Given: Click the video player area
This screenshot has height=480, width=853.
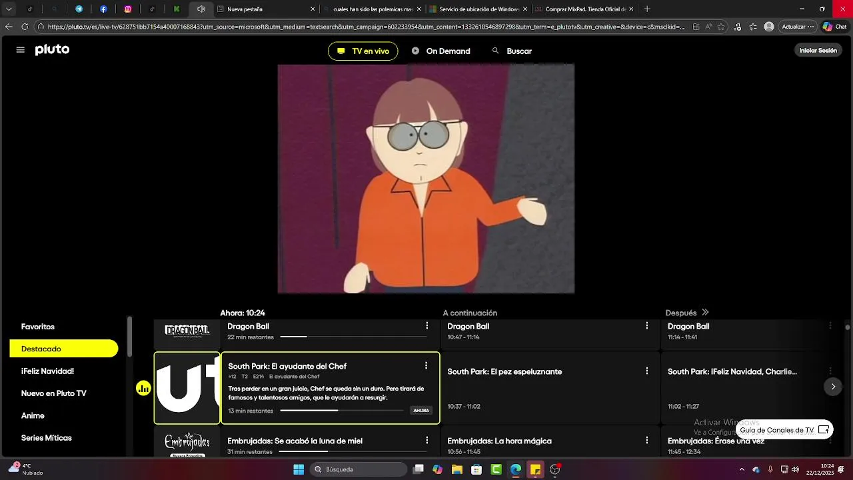Looking at the screenshot, I should tap(426, 179).
